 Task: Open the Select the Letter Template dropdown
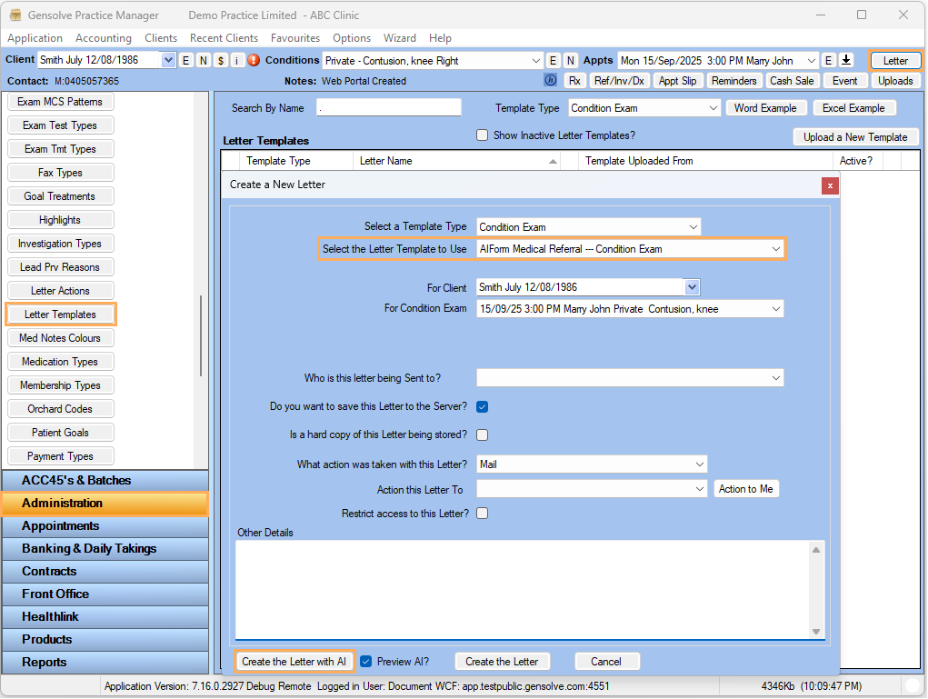point(775,249)
